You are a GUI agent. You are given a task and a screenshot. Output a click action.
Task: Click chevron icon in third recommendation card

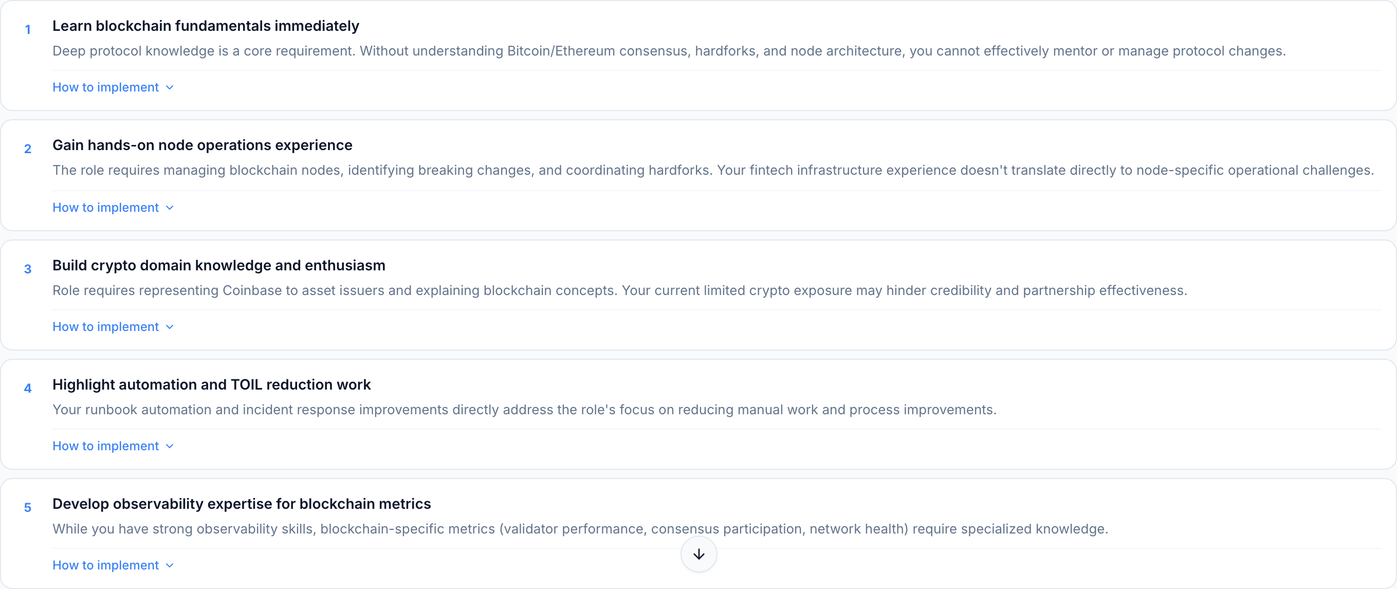point(170,327)
